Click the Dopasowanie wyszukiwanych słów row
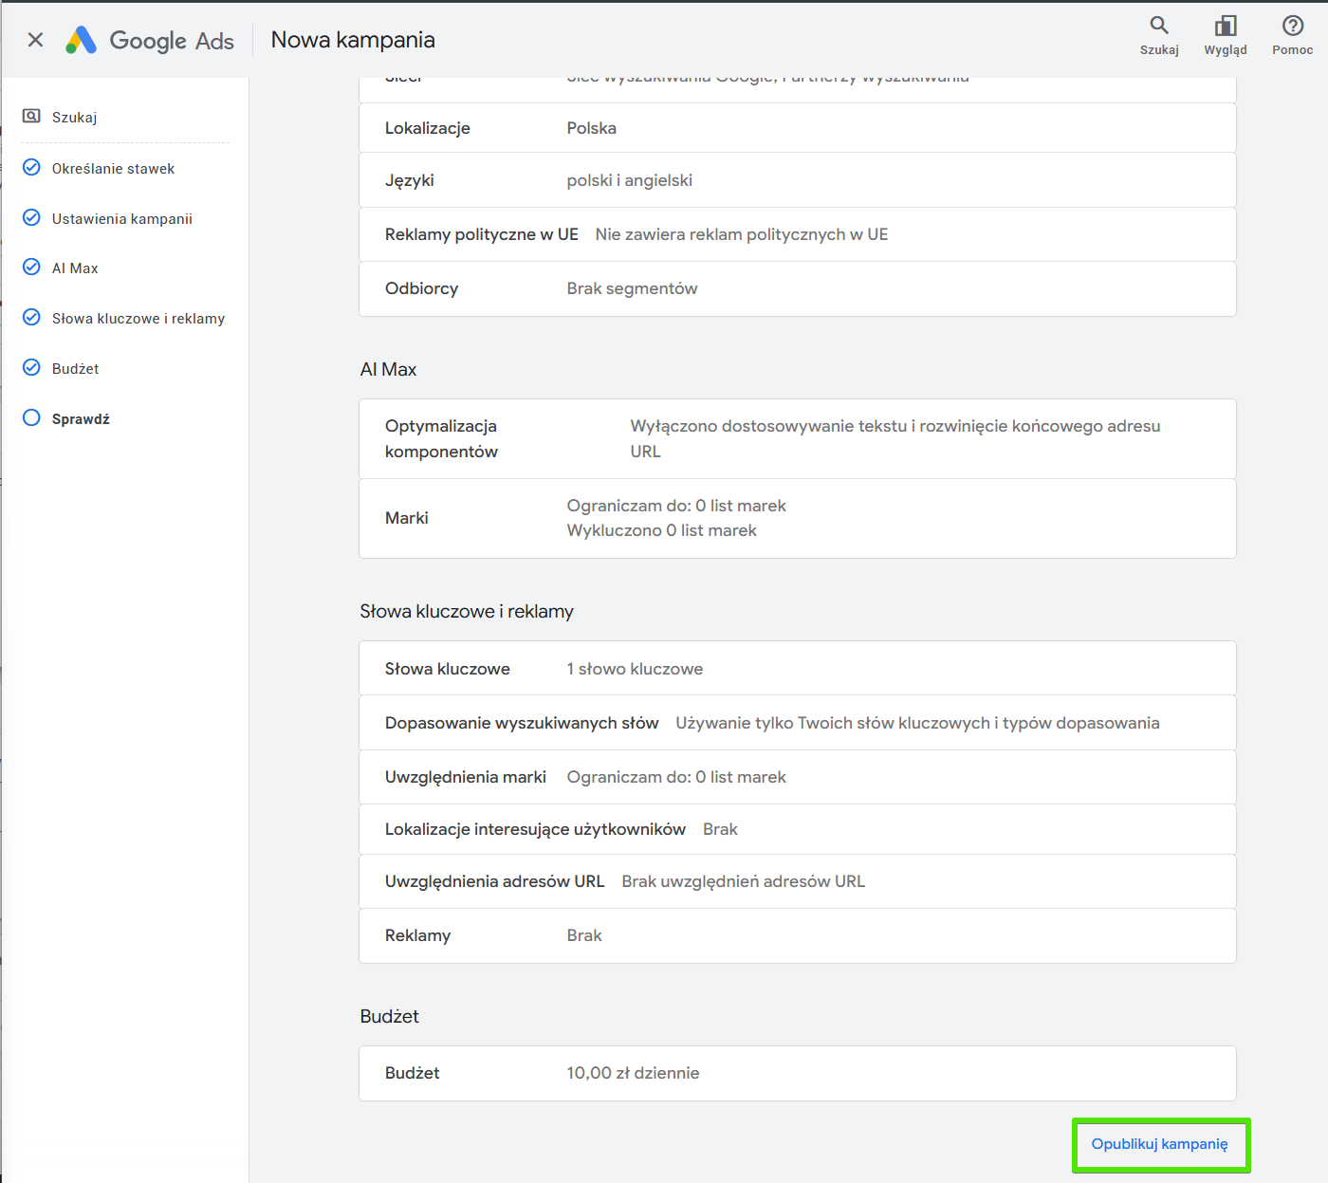 pyautogui.click(x=797, y=723)
